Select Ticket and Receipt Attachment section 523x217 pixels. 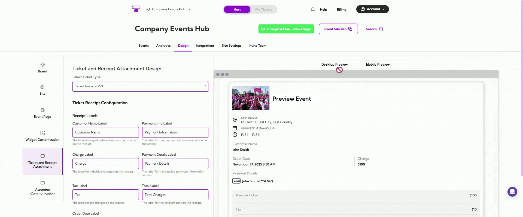click(42, 161)
